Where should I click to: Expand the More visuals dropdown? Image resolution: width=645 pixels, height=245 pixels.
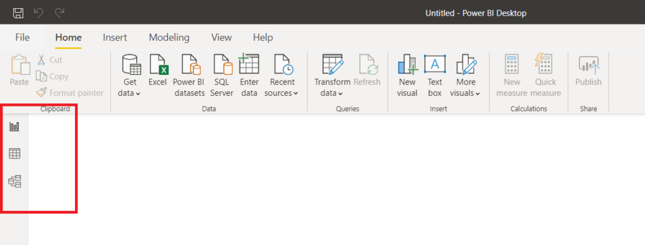click(x=465, y=76)
